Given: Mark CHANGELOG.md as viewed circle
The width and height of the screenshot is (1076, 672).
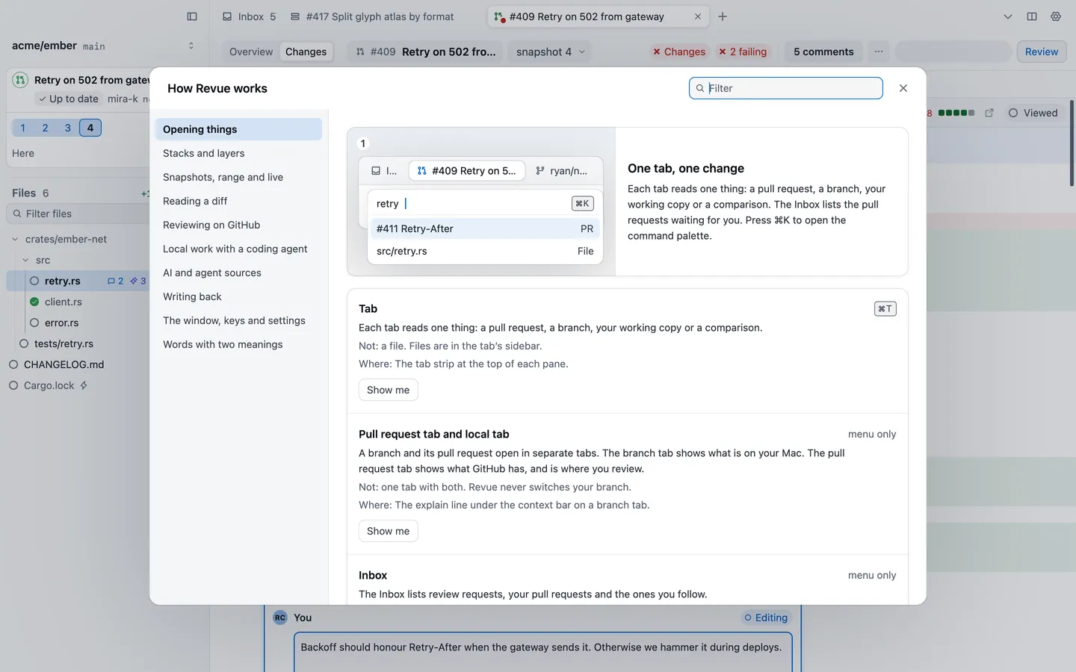Looking at the screenshot, I should (13, 365).
